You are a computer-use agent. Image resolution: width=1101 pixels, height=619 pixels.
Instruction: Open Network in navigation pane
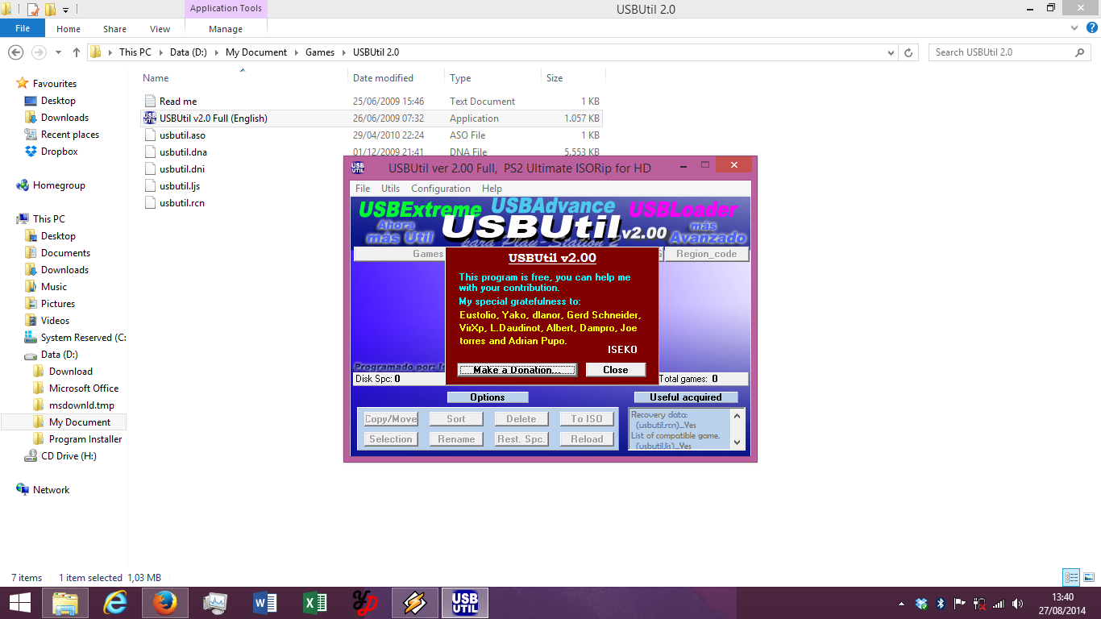[52, 490]
